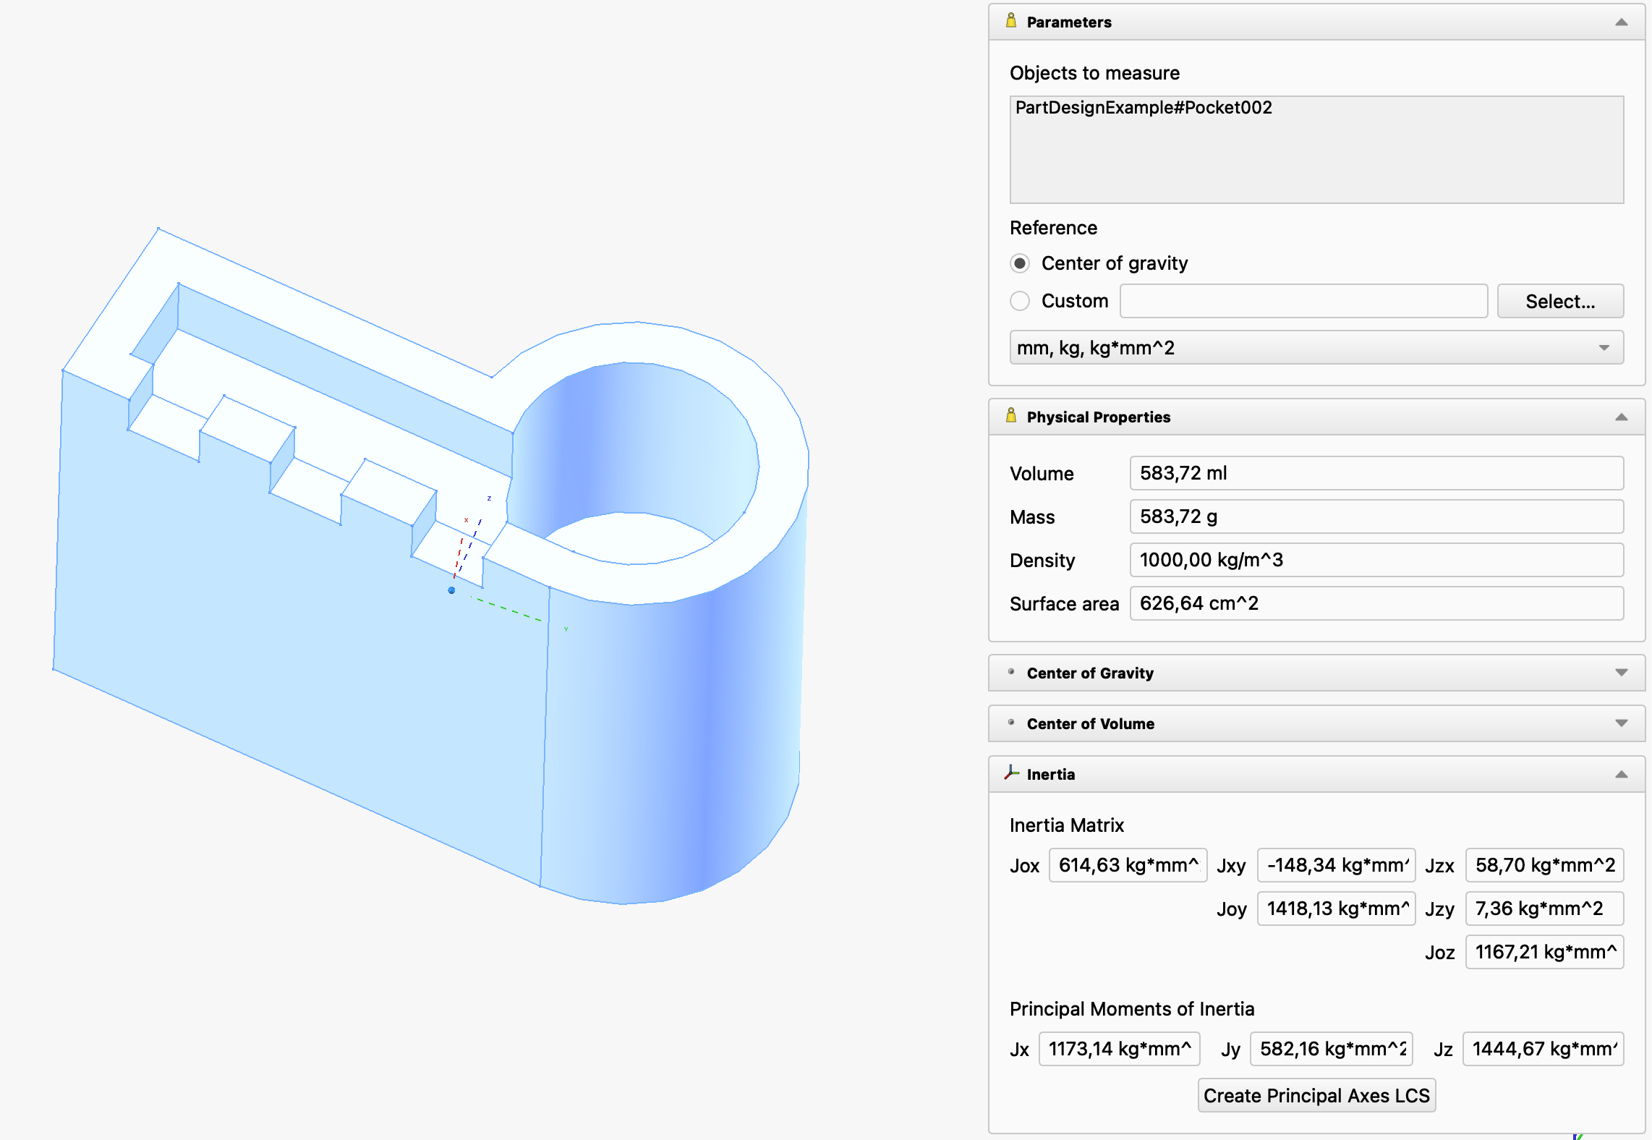Expand the Center of Volume section
Viewport: 1652px width, 1140px height.
pyautogui.click(x=1621, y=723)
